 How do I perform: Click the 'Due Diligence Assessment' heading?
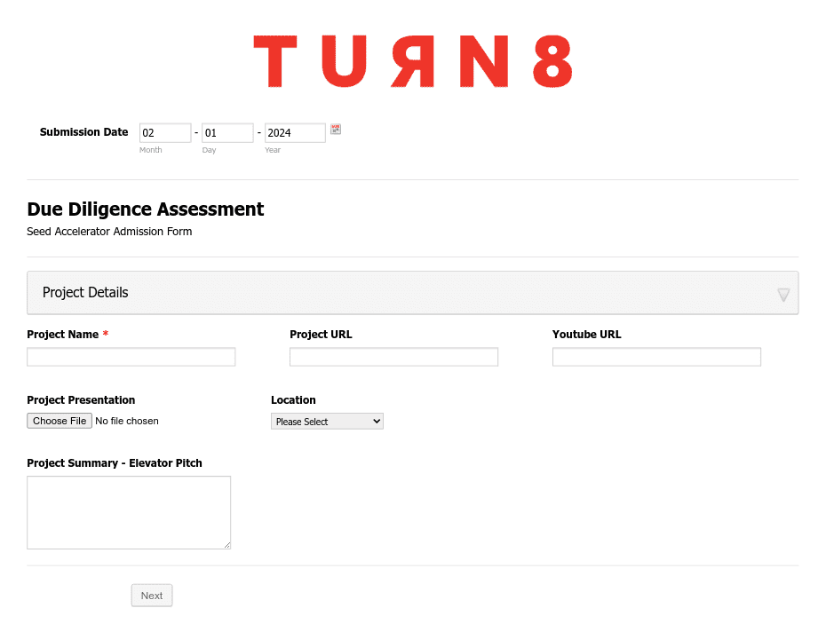[146, 209]
